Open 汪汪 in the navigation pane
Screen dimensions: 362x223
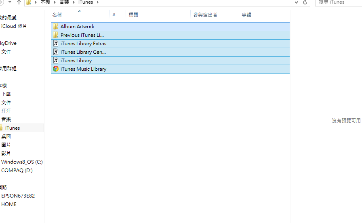[6, 111]
